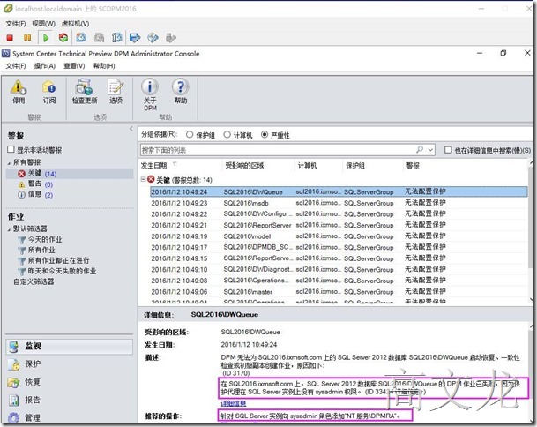This screenshot has height=427, width=537.
Task: Click the 详细信息 link
Action: point(234,403)
